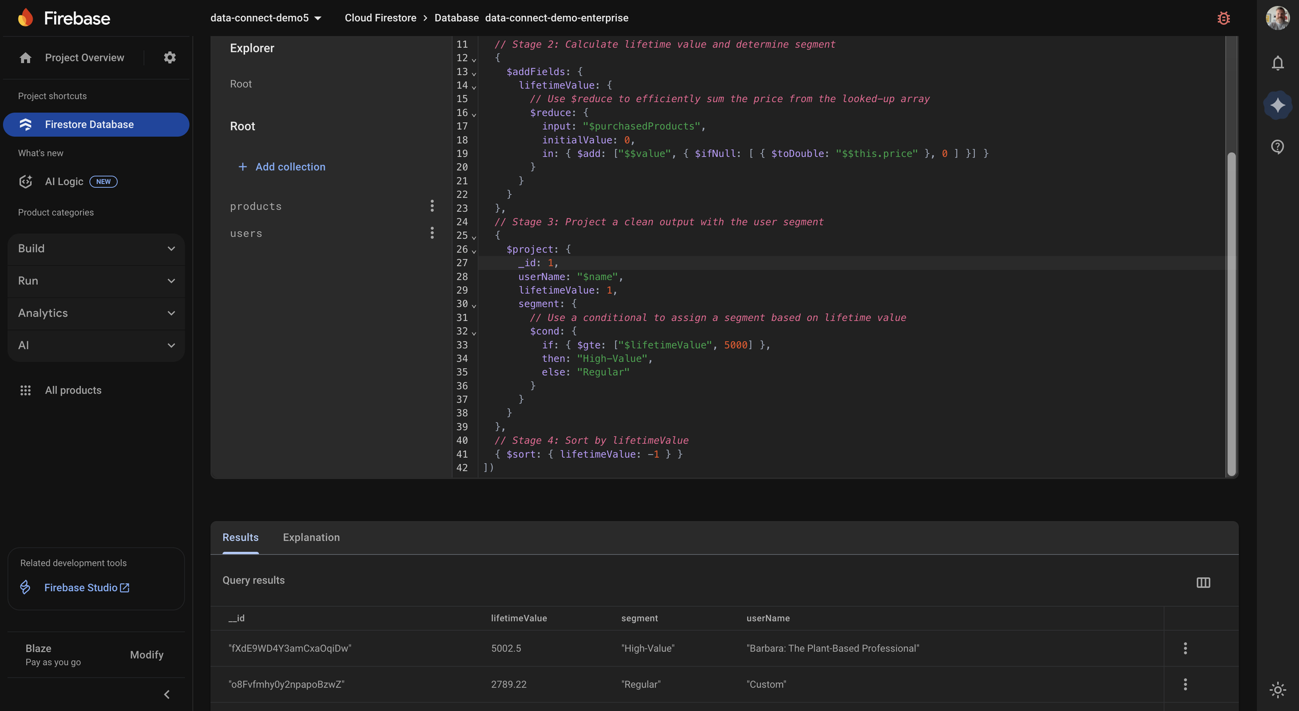Click the 5002.5 lifetimeValue cell
This screenshot has height=711, width=1299.
(x=506, y=648)
